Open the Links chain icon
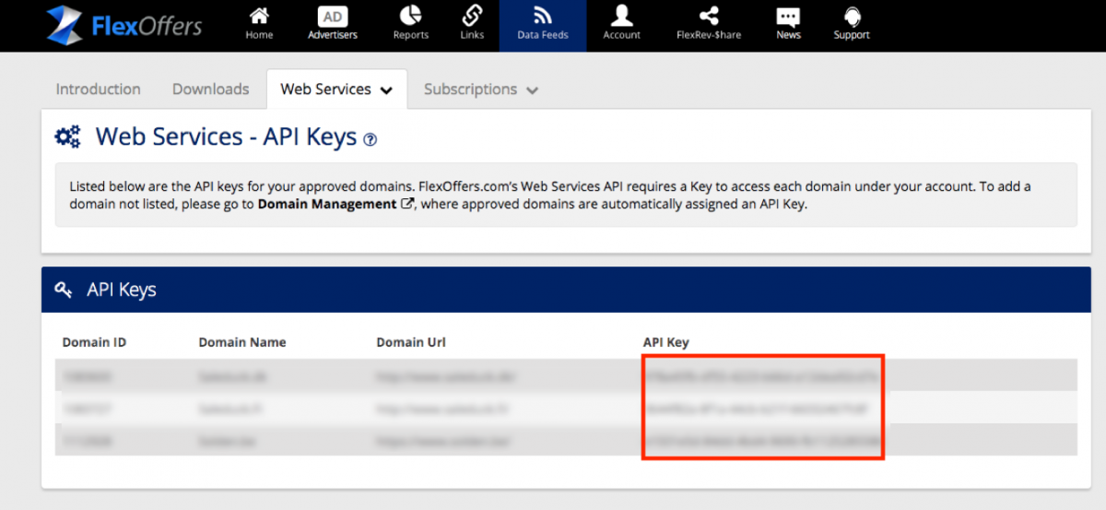This screenshot has width=1106, height=510. [472, 17]
